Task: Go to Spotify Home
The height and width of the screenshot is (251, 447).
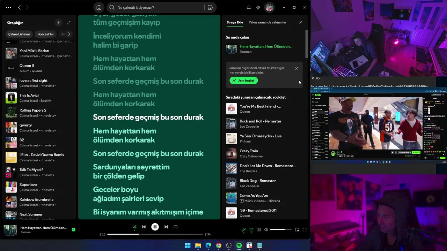Action: point(99,7)
